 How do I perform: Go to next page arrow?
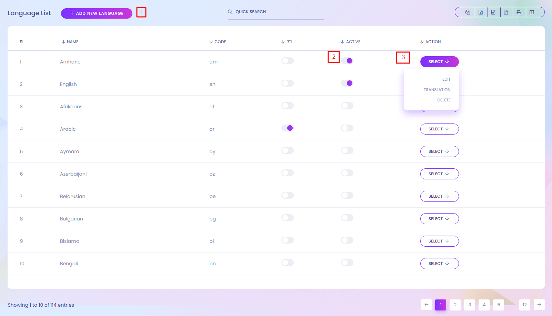point(539,305)
